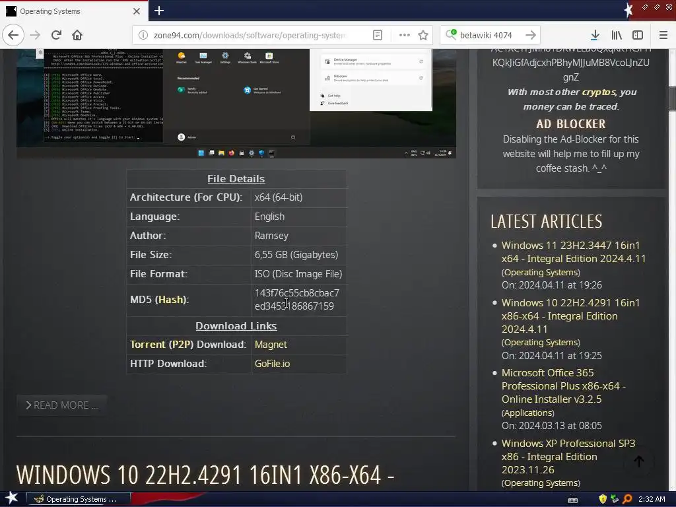Open the GoFile.io download link

click(272, 364)
